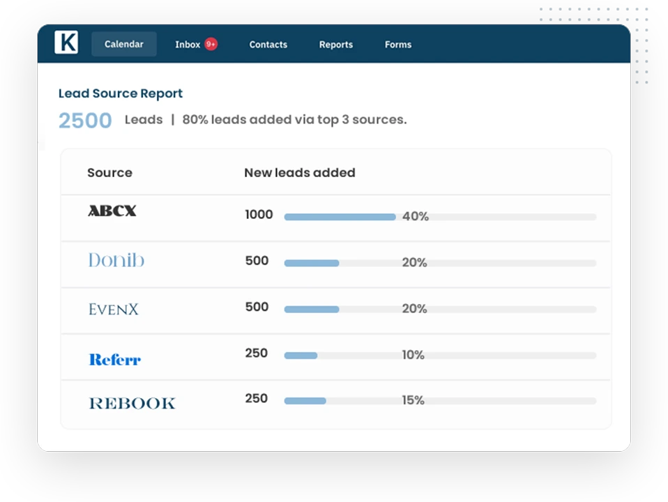Screen dimensions: 668x502
Task: Click the Referr 10% progress bar
Action: (440, 356)
